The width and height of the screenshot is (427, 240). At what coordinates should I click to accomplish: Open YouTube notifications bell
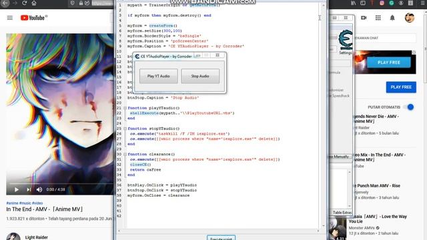click(392, 18)
